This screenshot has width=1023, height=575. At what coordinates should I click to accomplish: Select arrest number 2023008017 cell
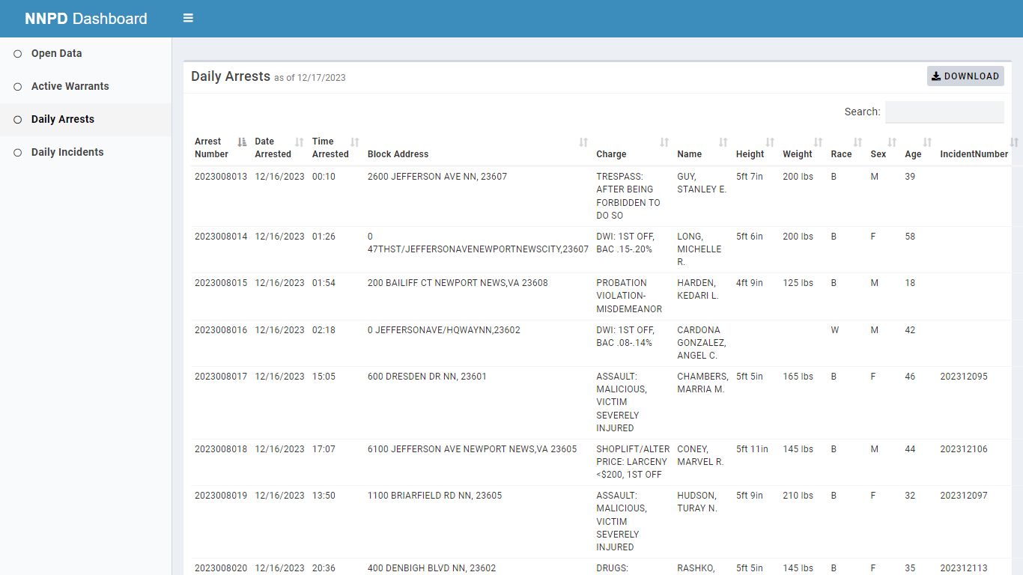click(221, 377)
